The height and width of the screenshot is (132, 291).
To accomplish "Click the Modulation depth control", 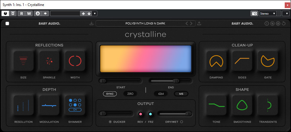I will click(49, 105).
